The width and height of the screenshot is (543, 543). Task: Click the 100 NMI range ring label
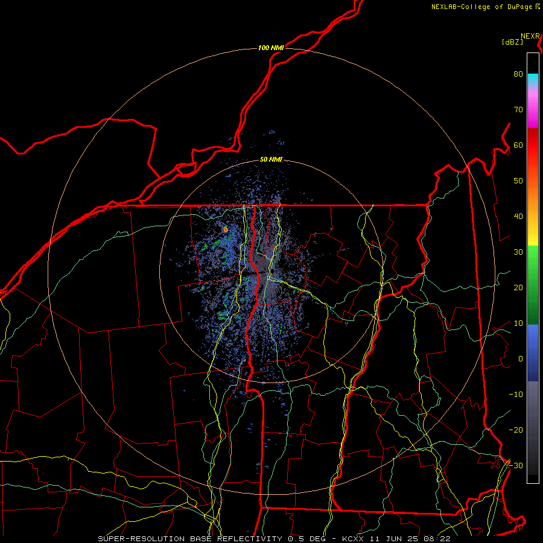tap(271, 48)
